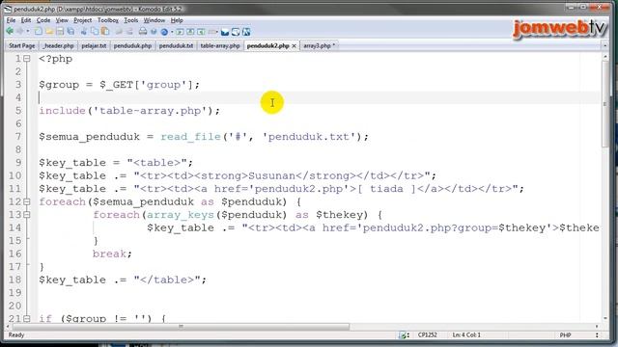Click the Redo toolbar icon
Viewport: 618px width, 347px height.
(x=129, y=32)
